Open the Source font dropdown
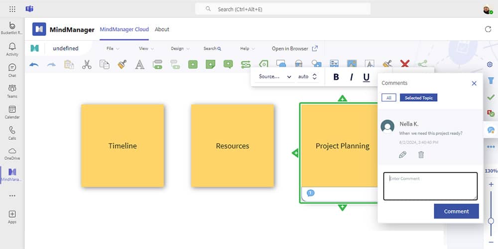Viewport: 498px width, 249px height. pyautogui.click(x=275, y=77)
